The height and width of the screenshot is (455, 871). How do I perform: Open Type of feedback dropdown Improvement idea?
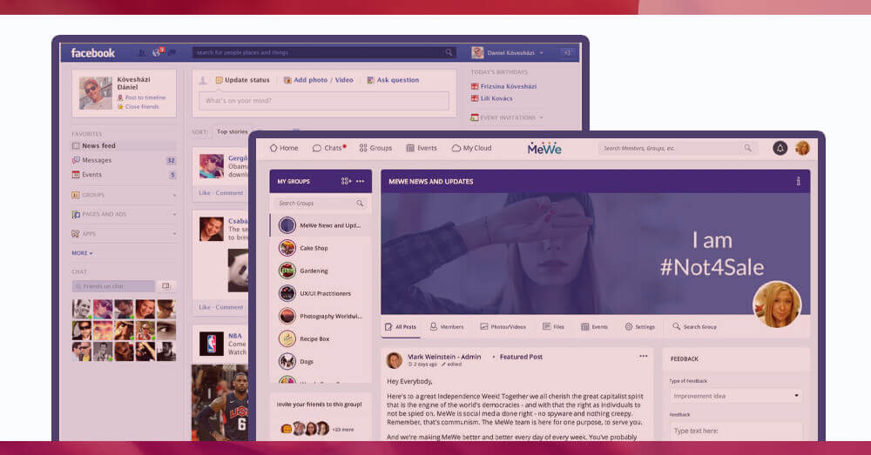point(736,396)
